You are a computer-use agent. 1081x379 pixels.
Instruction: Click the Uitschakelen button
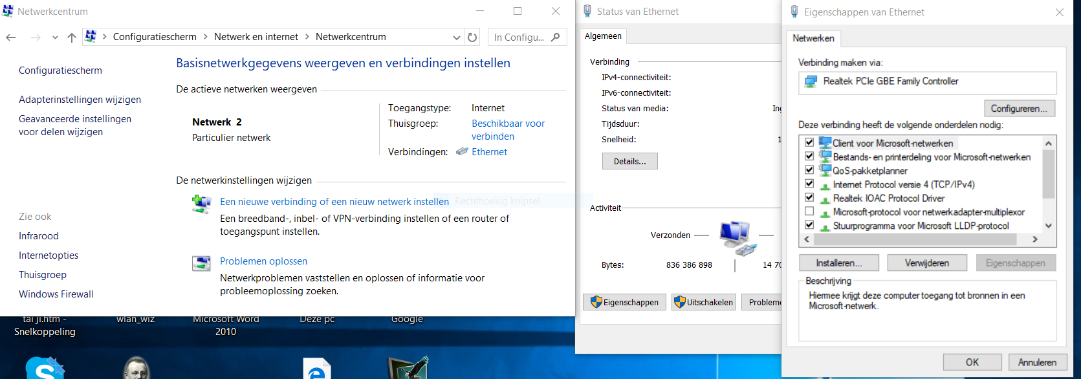[x=704, y=302]
